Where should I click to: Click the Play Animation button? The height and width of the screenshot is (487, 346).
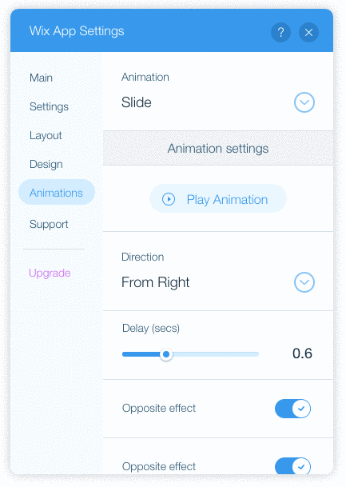click(218, 199)
